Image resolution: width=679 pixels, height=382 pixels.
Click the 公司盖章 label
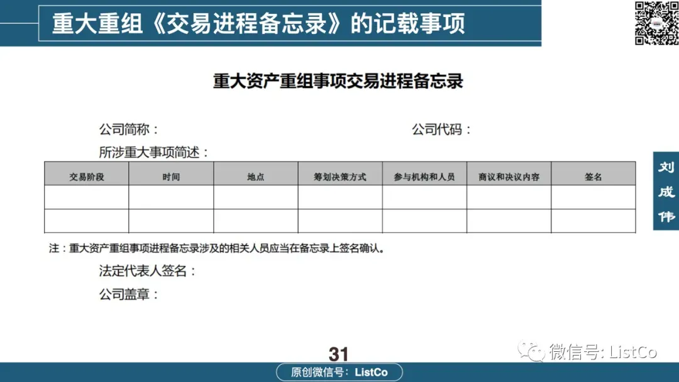click(x=129, y=294)
